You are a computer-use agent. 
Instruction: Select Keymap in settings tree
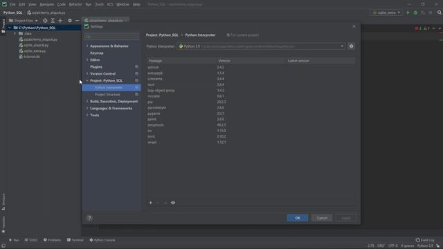click(x=97, y=53)
